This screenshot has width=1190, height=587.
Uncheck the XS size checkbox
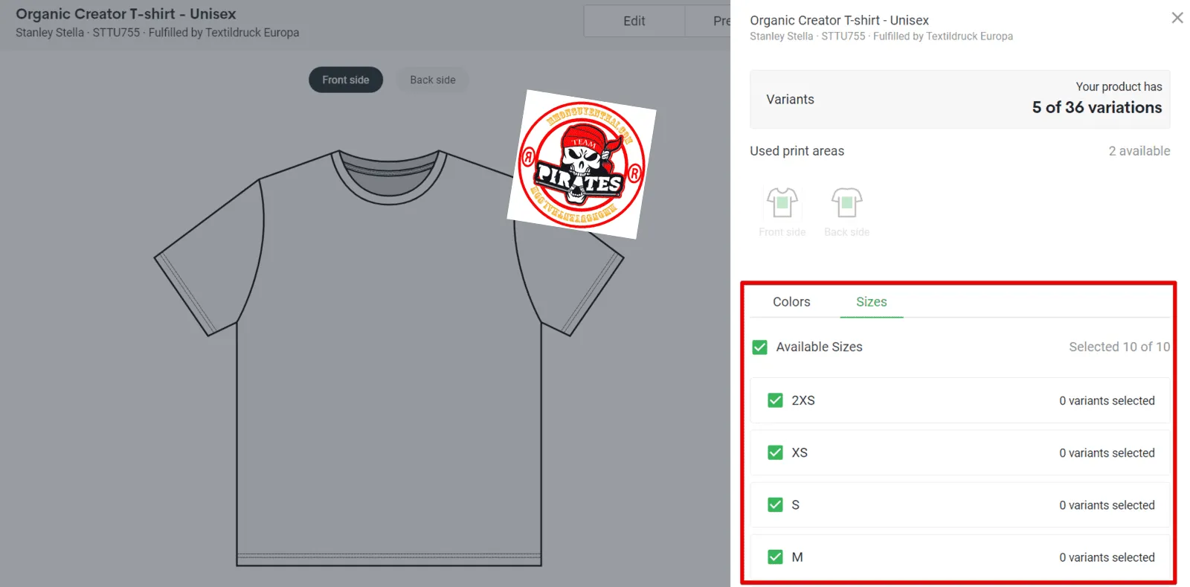pos(775,452)
